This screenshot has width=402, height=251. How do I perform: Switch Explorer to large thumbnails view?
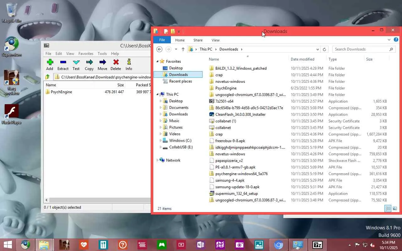(x=395, y=209)
